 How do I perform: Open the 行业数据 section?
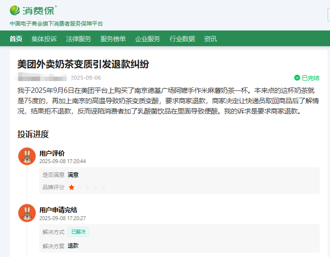182,39
